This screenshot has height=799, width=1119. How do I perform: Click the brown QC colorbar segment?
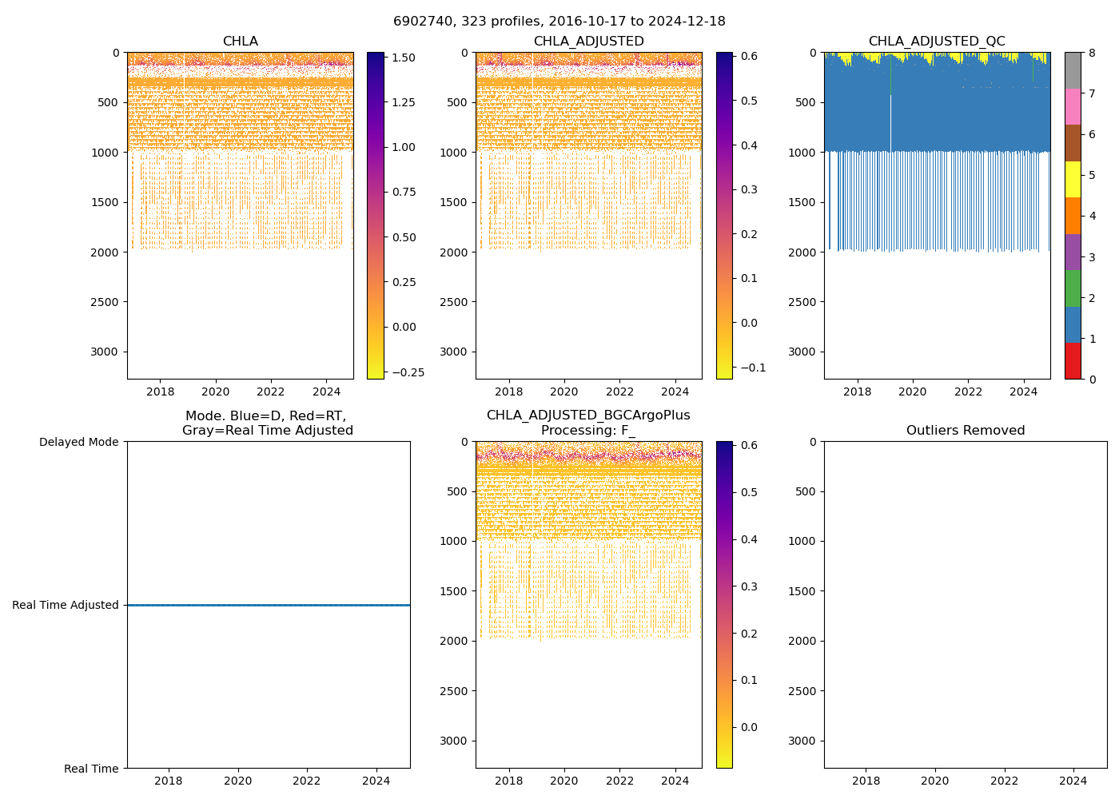(1073, 143)
